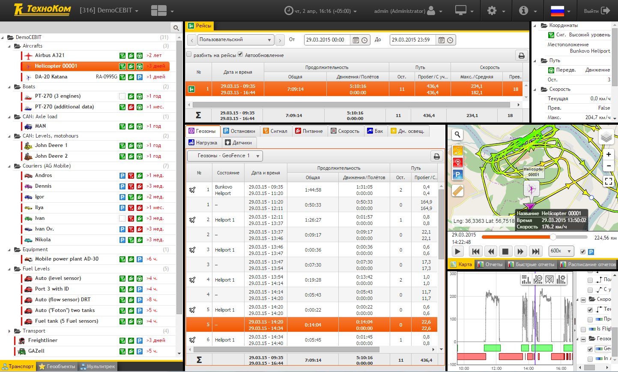This screenshot has height=372, width=618.
Task: Uncheck the Тек speed series checkbox
Action: coord(590,309)
